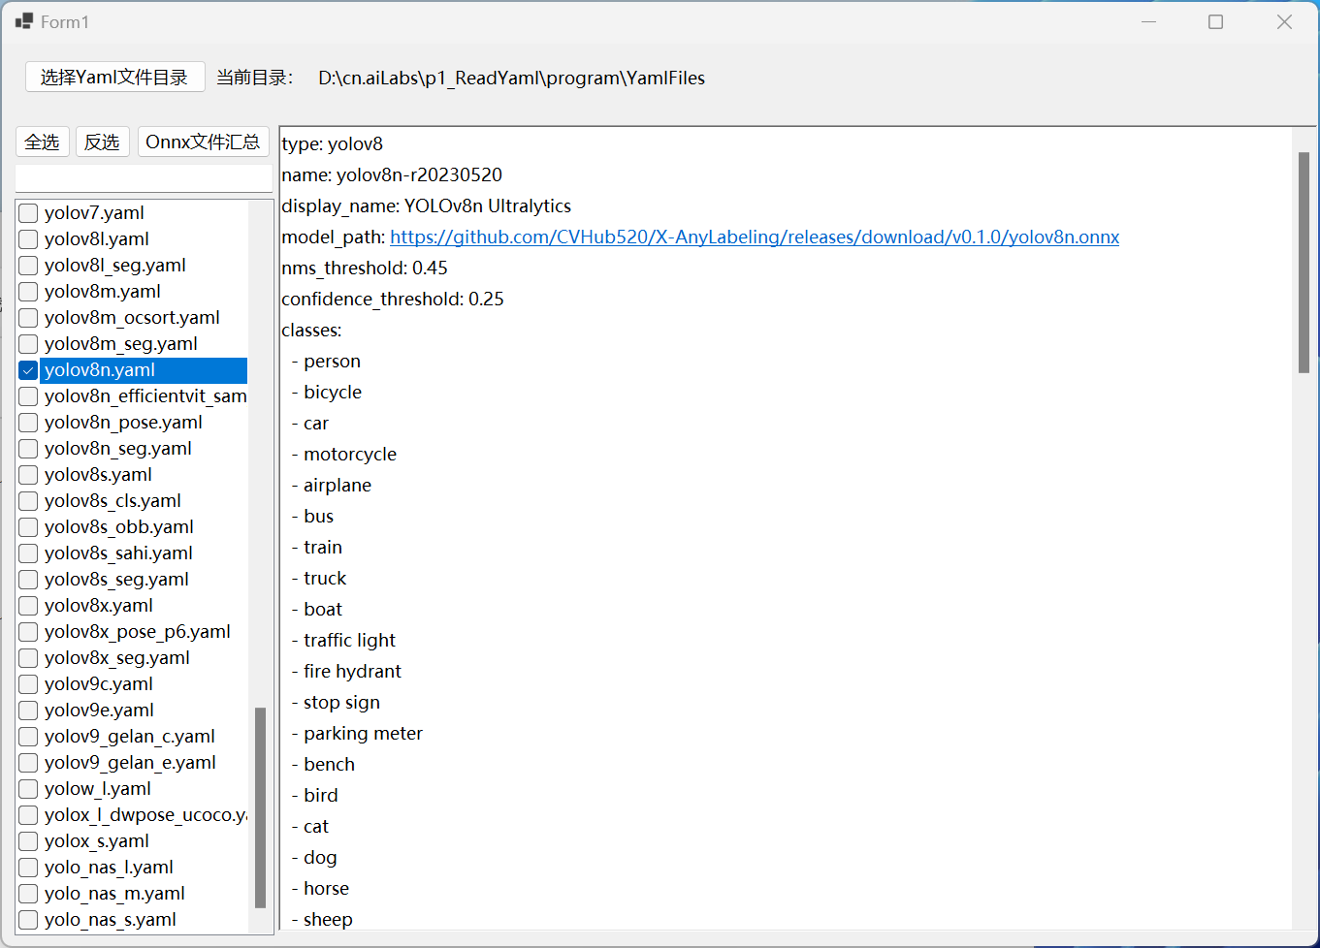Tick the yolov8m_seg.yaml checkbox
Viewport: 1320px width, 948px height.
pyautogui.click(x=28, y=344)
